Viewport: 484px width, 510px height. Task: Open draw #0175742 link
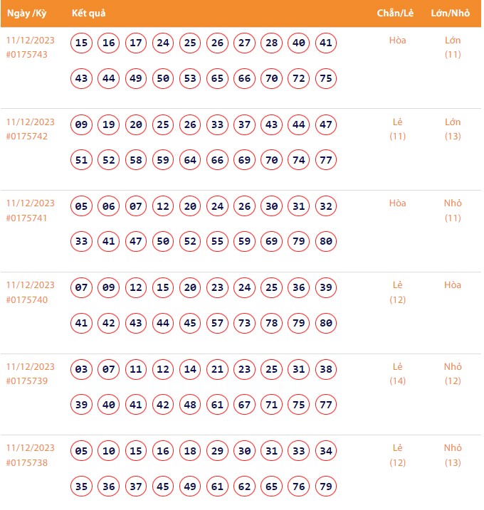pos(26,137)
